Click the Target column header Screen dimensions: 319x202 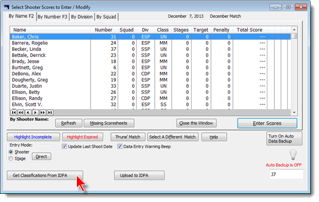click(x=201, y=30)
